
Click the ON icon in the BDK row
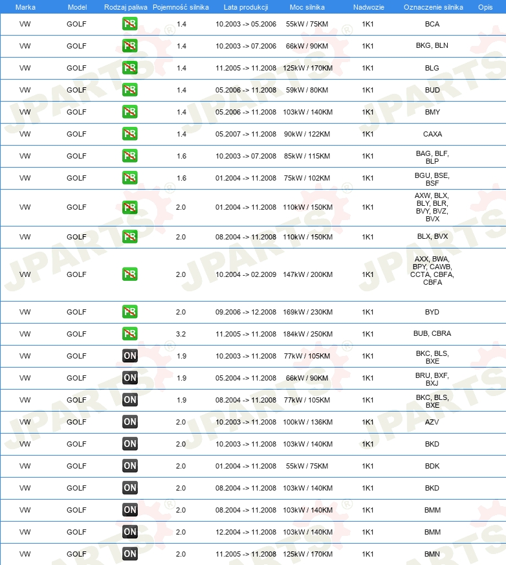[129, 465]
